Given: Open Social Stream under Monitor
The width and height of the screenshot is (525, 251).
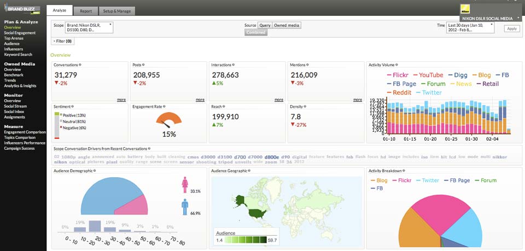Looking at the screenshot, I should 15,106.
